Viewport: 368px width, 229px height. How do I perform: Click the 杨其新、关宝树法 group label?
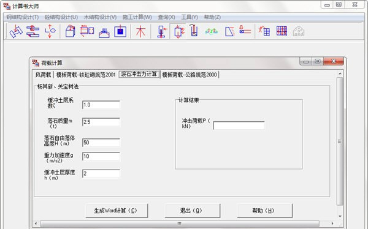tap(58, 86)
